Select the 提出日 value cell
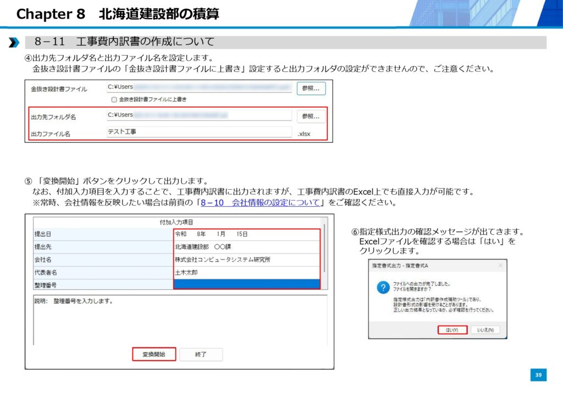This screenshot has height=398, width=563. click(246, 234)
